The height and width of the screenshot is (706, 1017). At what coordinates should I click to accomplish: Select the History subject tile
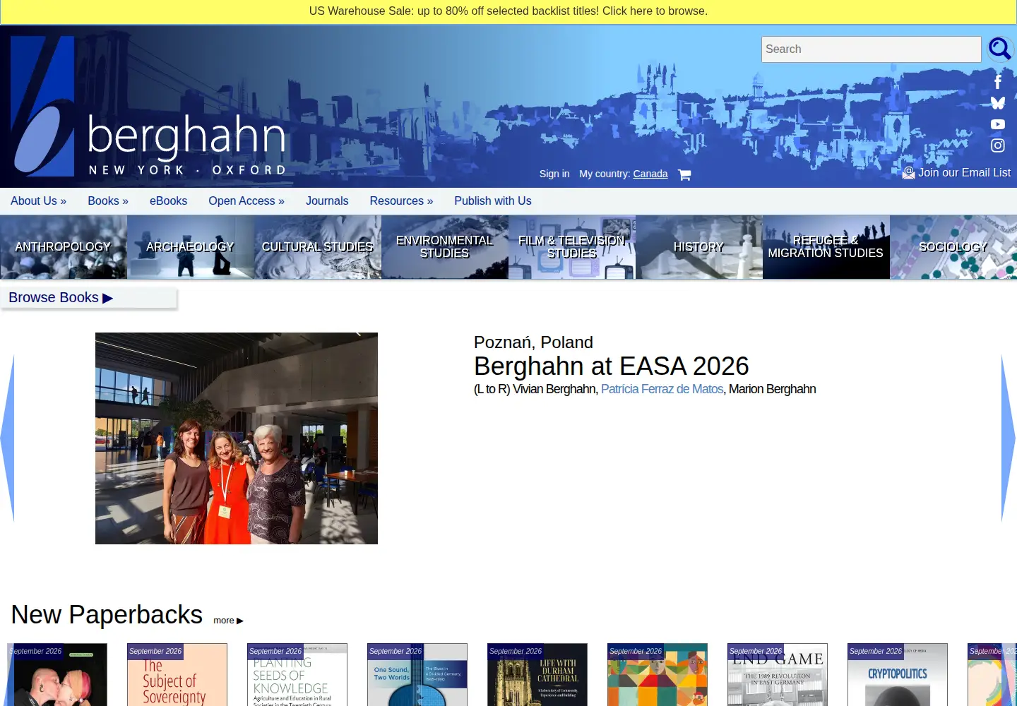tap(699, 247)
